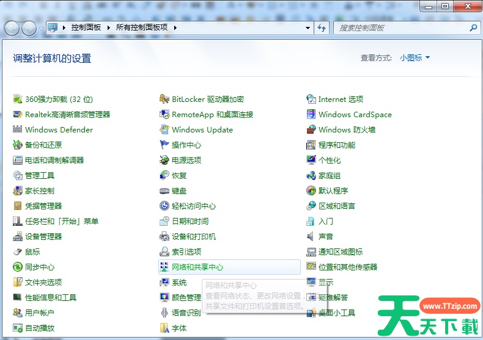This screenshot has width=483, height=340.
Task: Click the 声音 speaker icon
Action: click(x=311, y=237)
